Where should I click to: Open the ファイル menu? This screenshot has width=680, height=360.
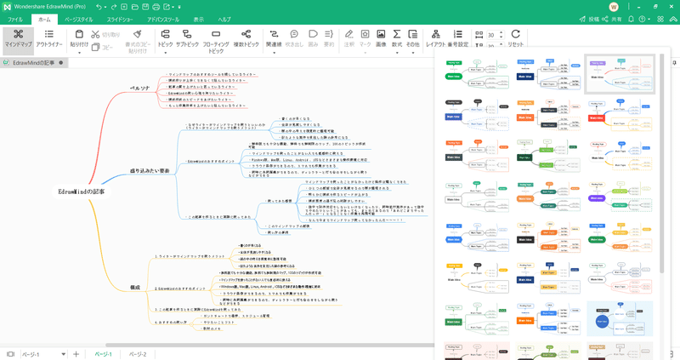15,20
